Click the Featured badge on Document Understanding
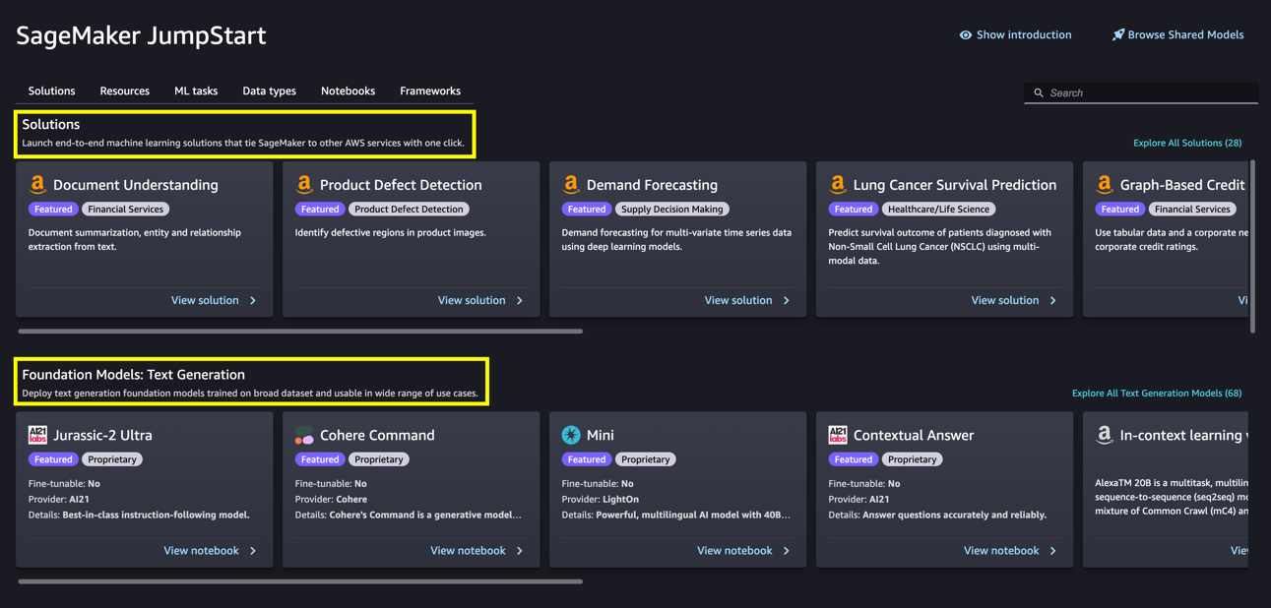This screenshot has height=608, width=1271. point(53,209)
